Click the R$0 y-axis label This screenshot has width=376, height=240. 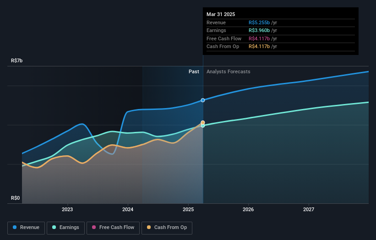[x=16, y=198]
